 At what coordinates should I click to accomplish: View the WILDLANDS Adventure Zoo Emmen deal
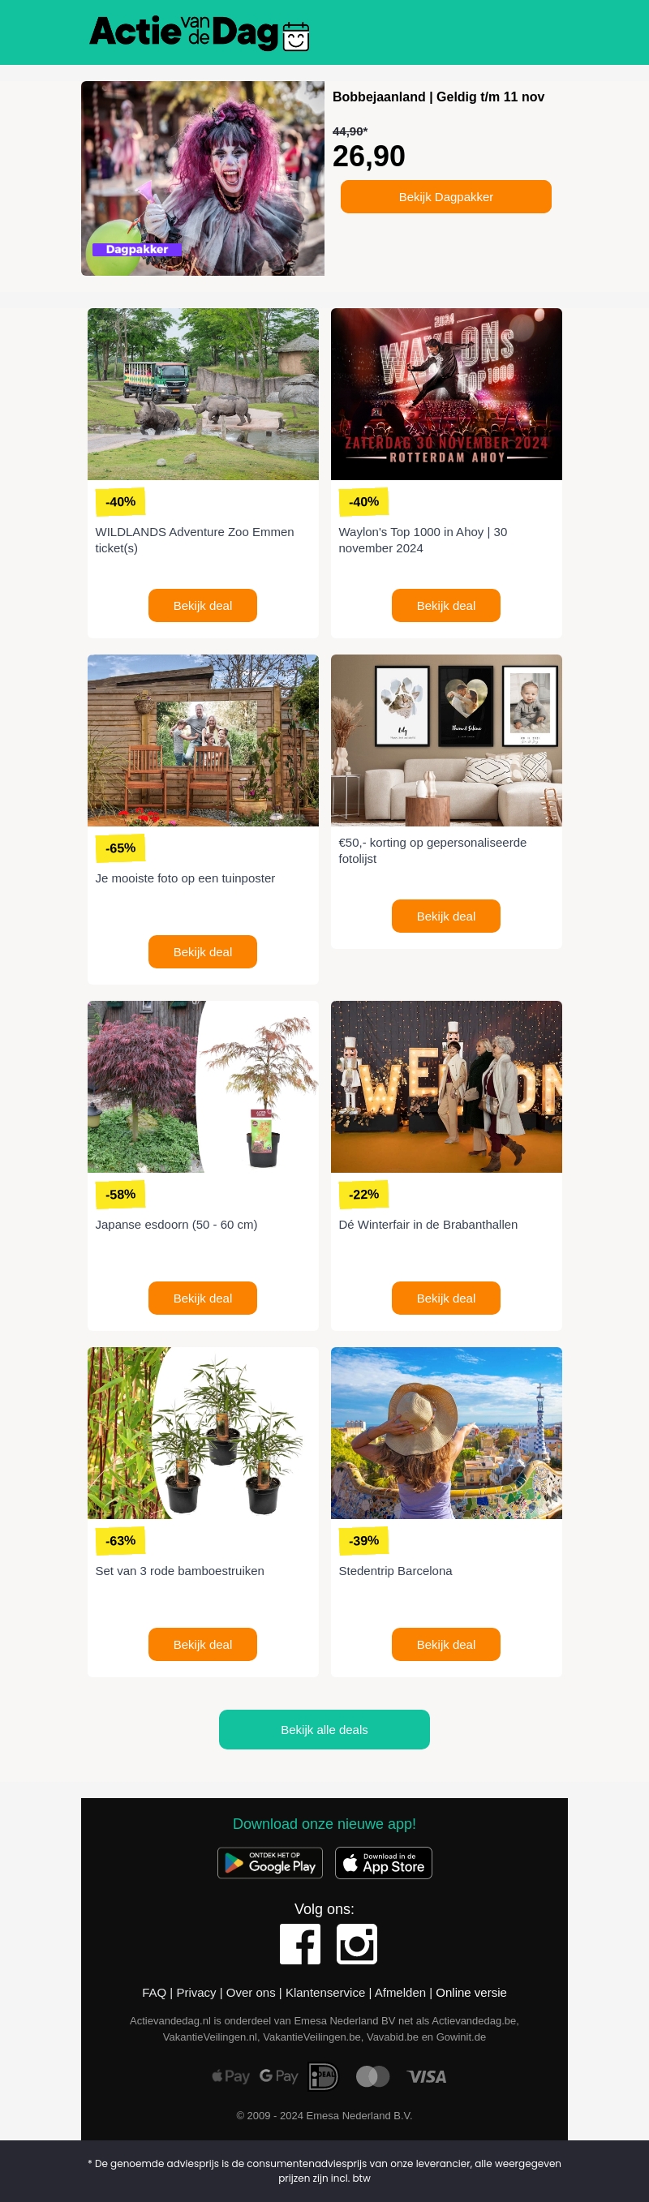pos(203,605)
